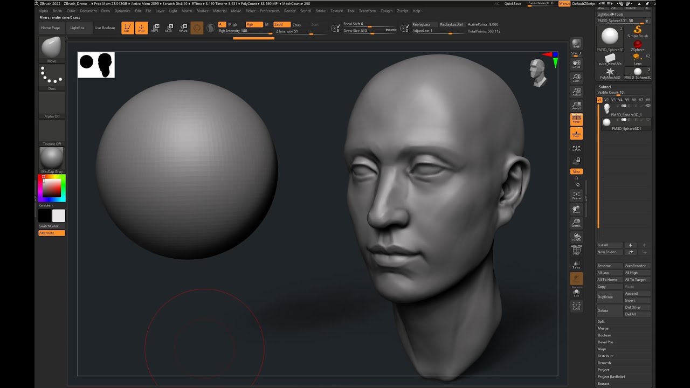Open the Render menu
Image resolution: width=690 pixels, height=388 pixels.
point(289,11)
